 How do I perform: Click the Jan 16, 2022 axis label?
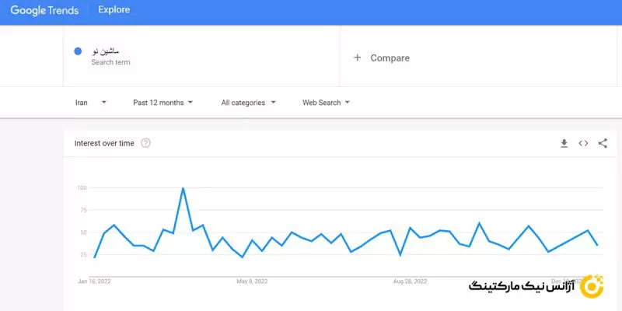(94, 281)
